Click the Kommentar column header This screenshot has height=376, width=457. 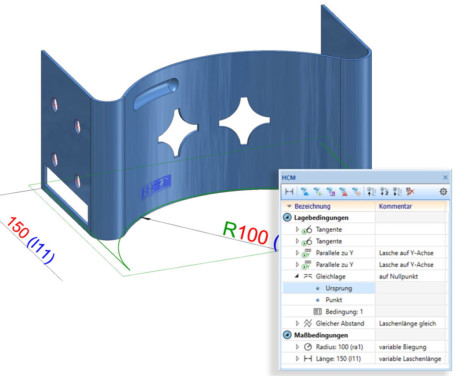click(395, 206)
